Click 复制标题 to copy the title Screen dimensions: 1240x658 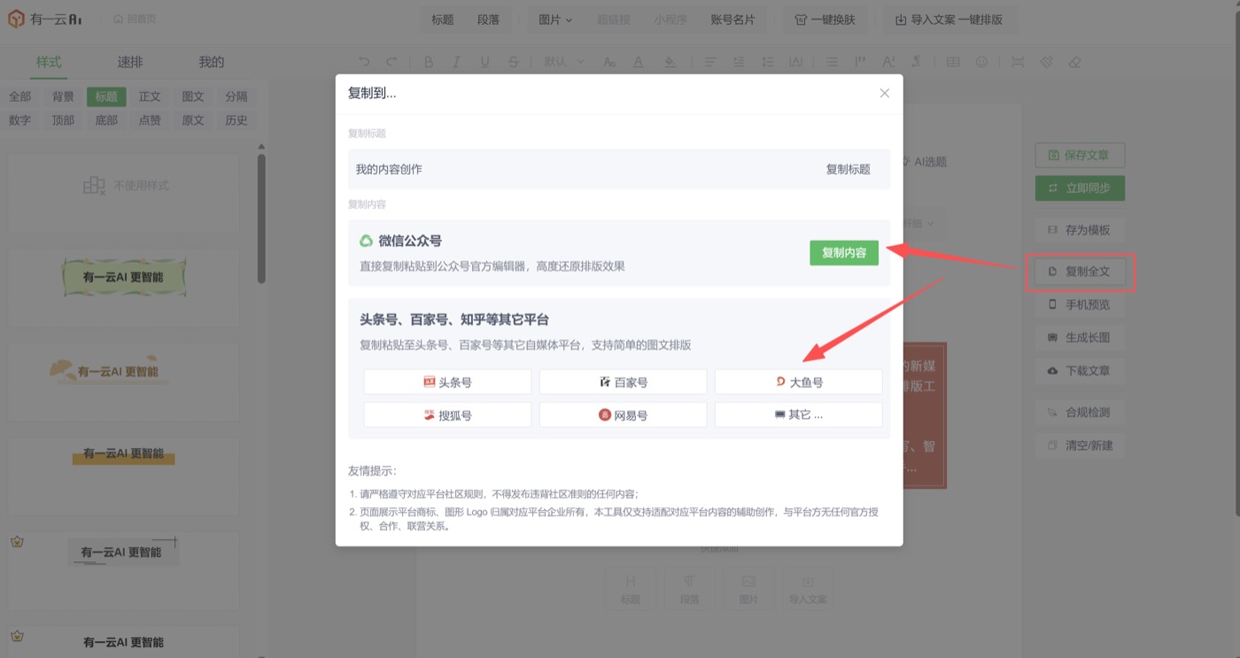(x=848, y=169)
